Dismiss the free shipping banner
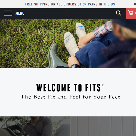 [x=135, y=4]
